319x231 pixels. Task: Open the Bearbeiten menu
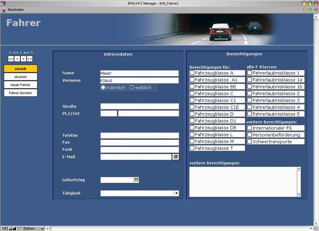(x=16, y=10)
